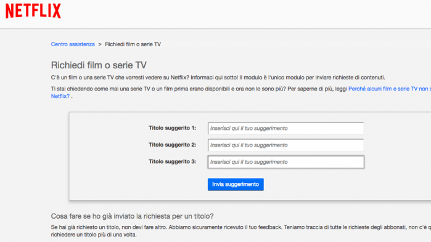
Task: Click the Titolo suggerito 1 input field
Action: (x=285, y=129)
